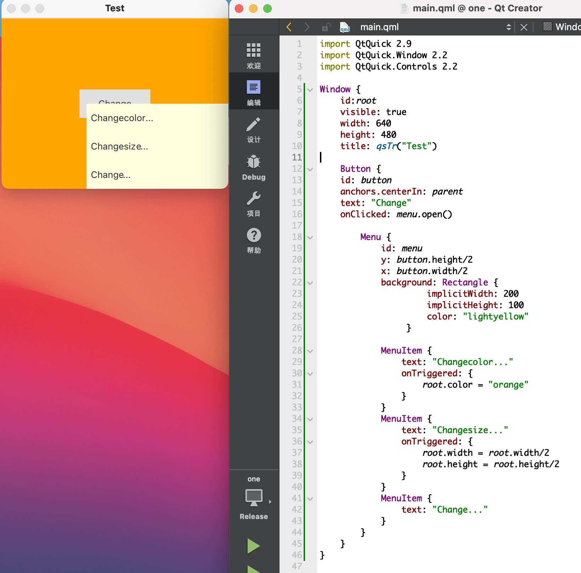
Task: Click the Release kit label
Action: pyautogui.click(x=253, y=517)
